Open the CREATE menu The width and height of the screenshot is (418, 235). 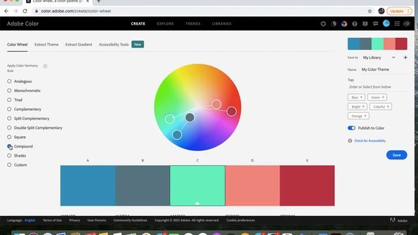138,23
